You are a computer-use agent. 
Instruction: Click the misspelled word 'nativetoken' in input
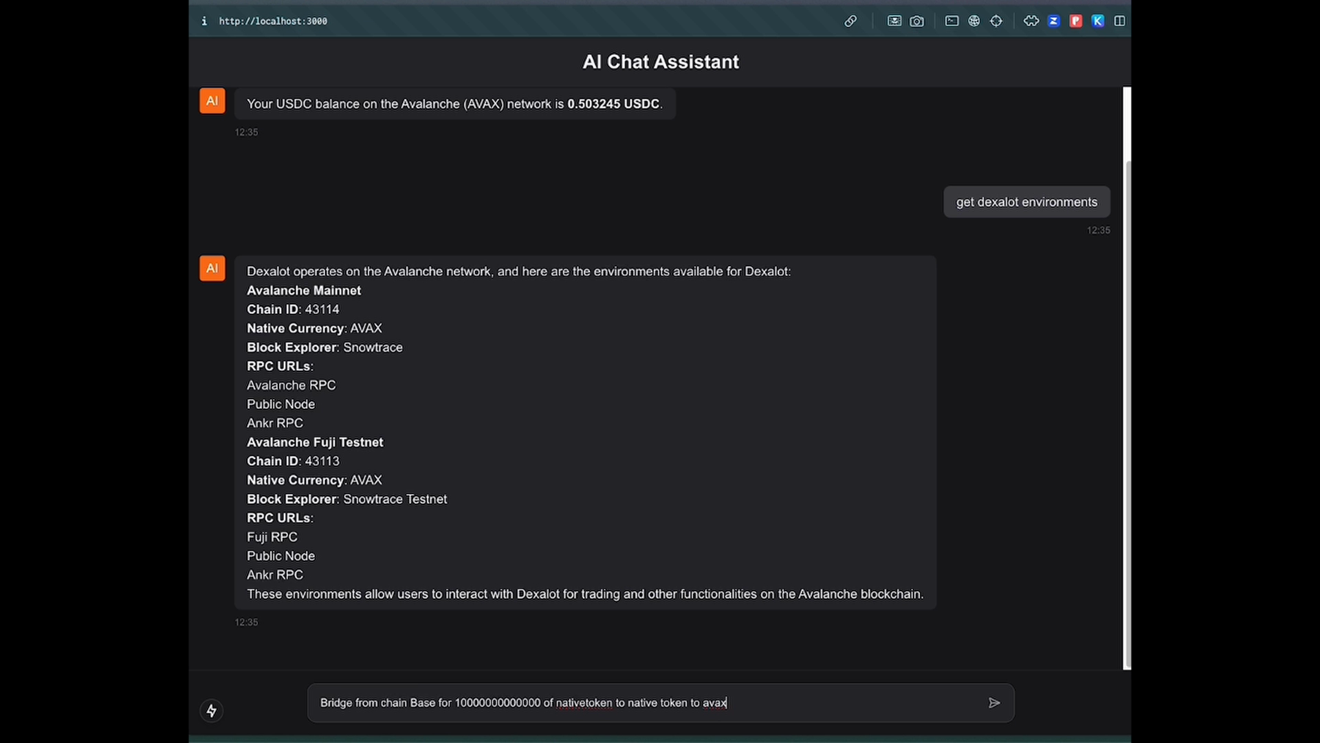pos(584,702)
